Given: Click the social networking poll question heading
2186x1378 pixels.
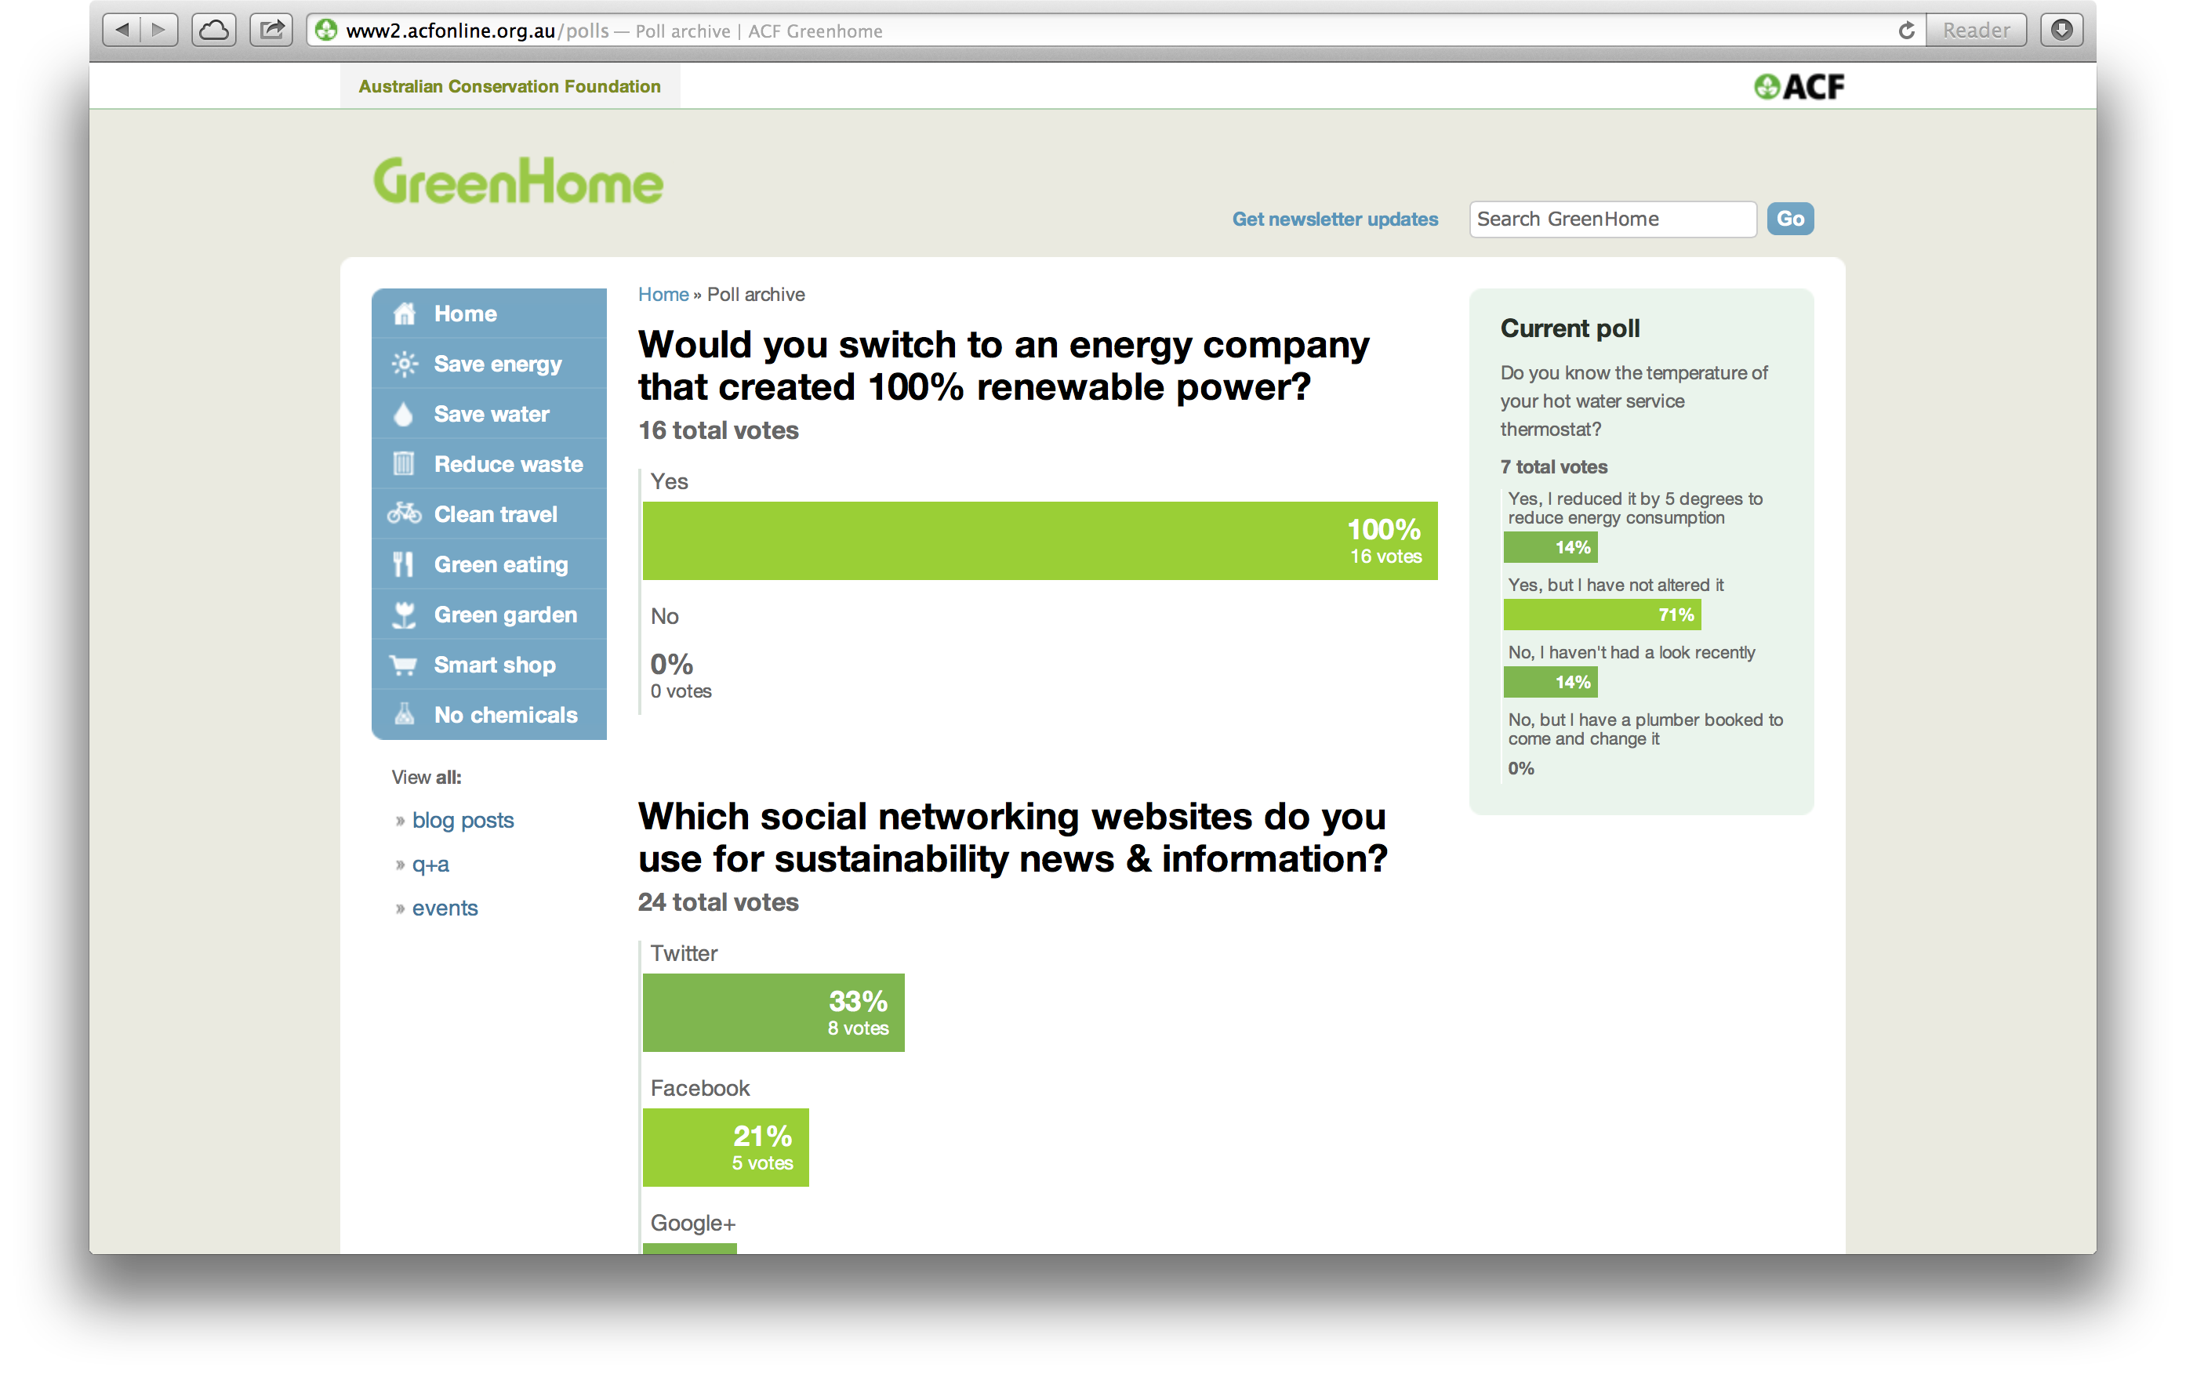Looking at the screenshot, I should (x=1012, y=837).
